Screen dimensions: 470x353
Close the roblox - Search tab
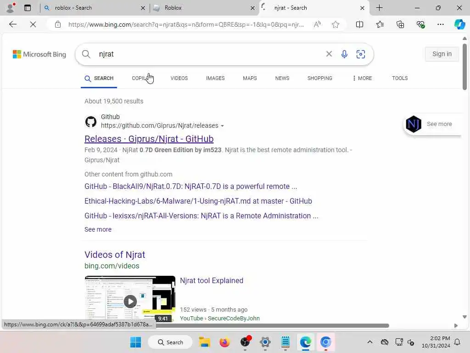[x=143, y=8]
